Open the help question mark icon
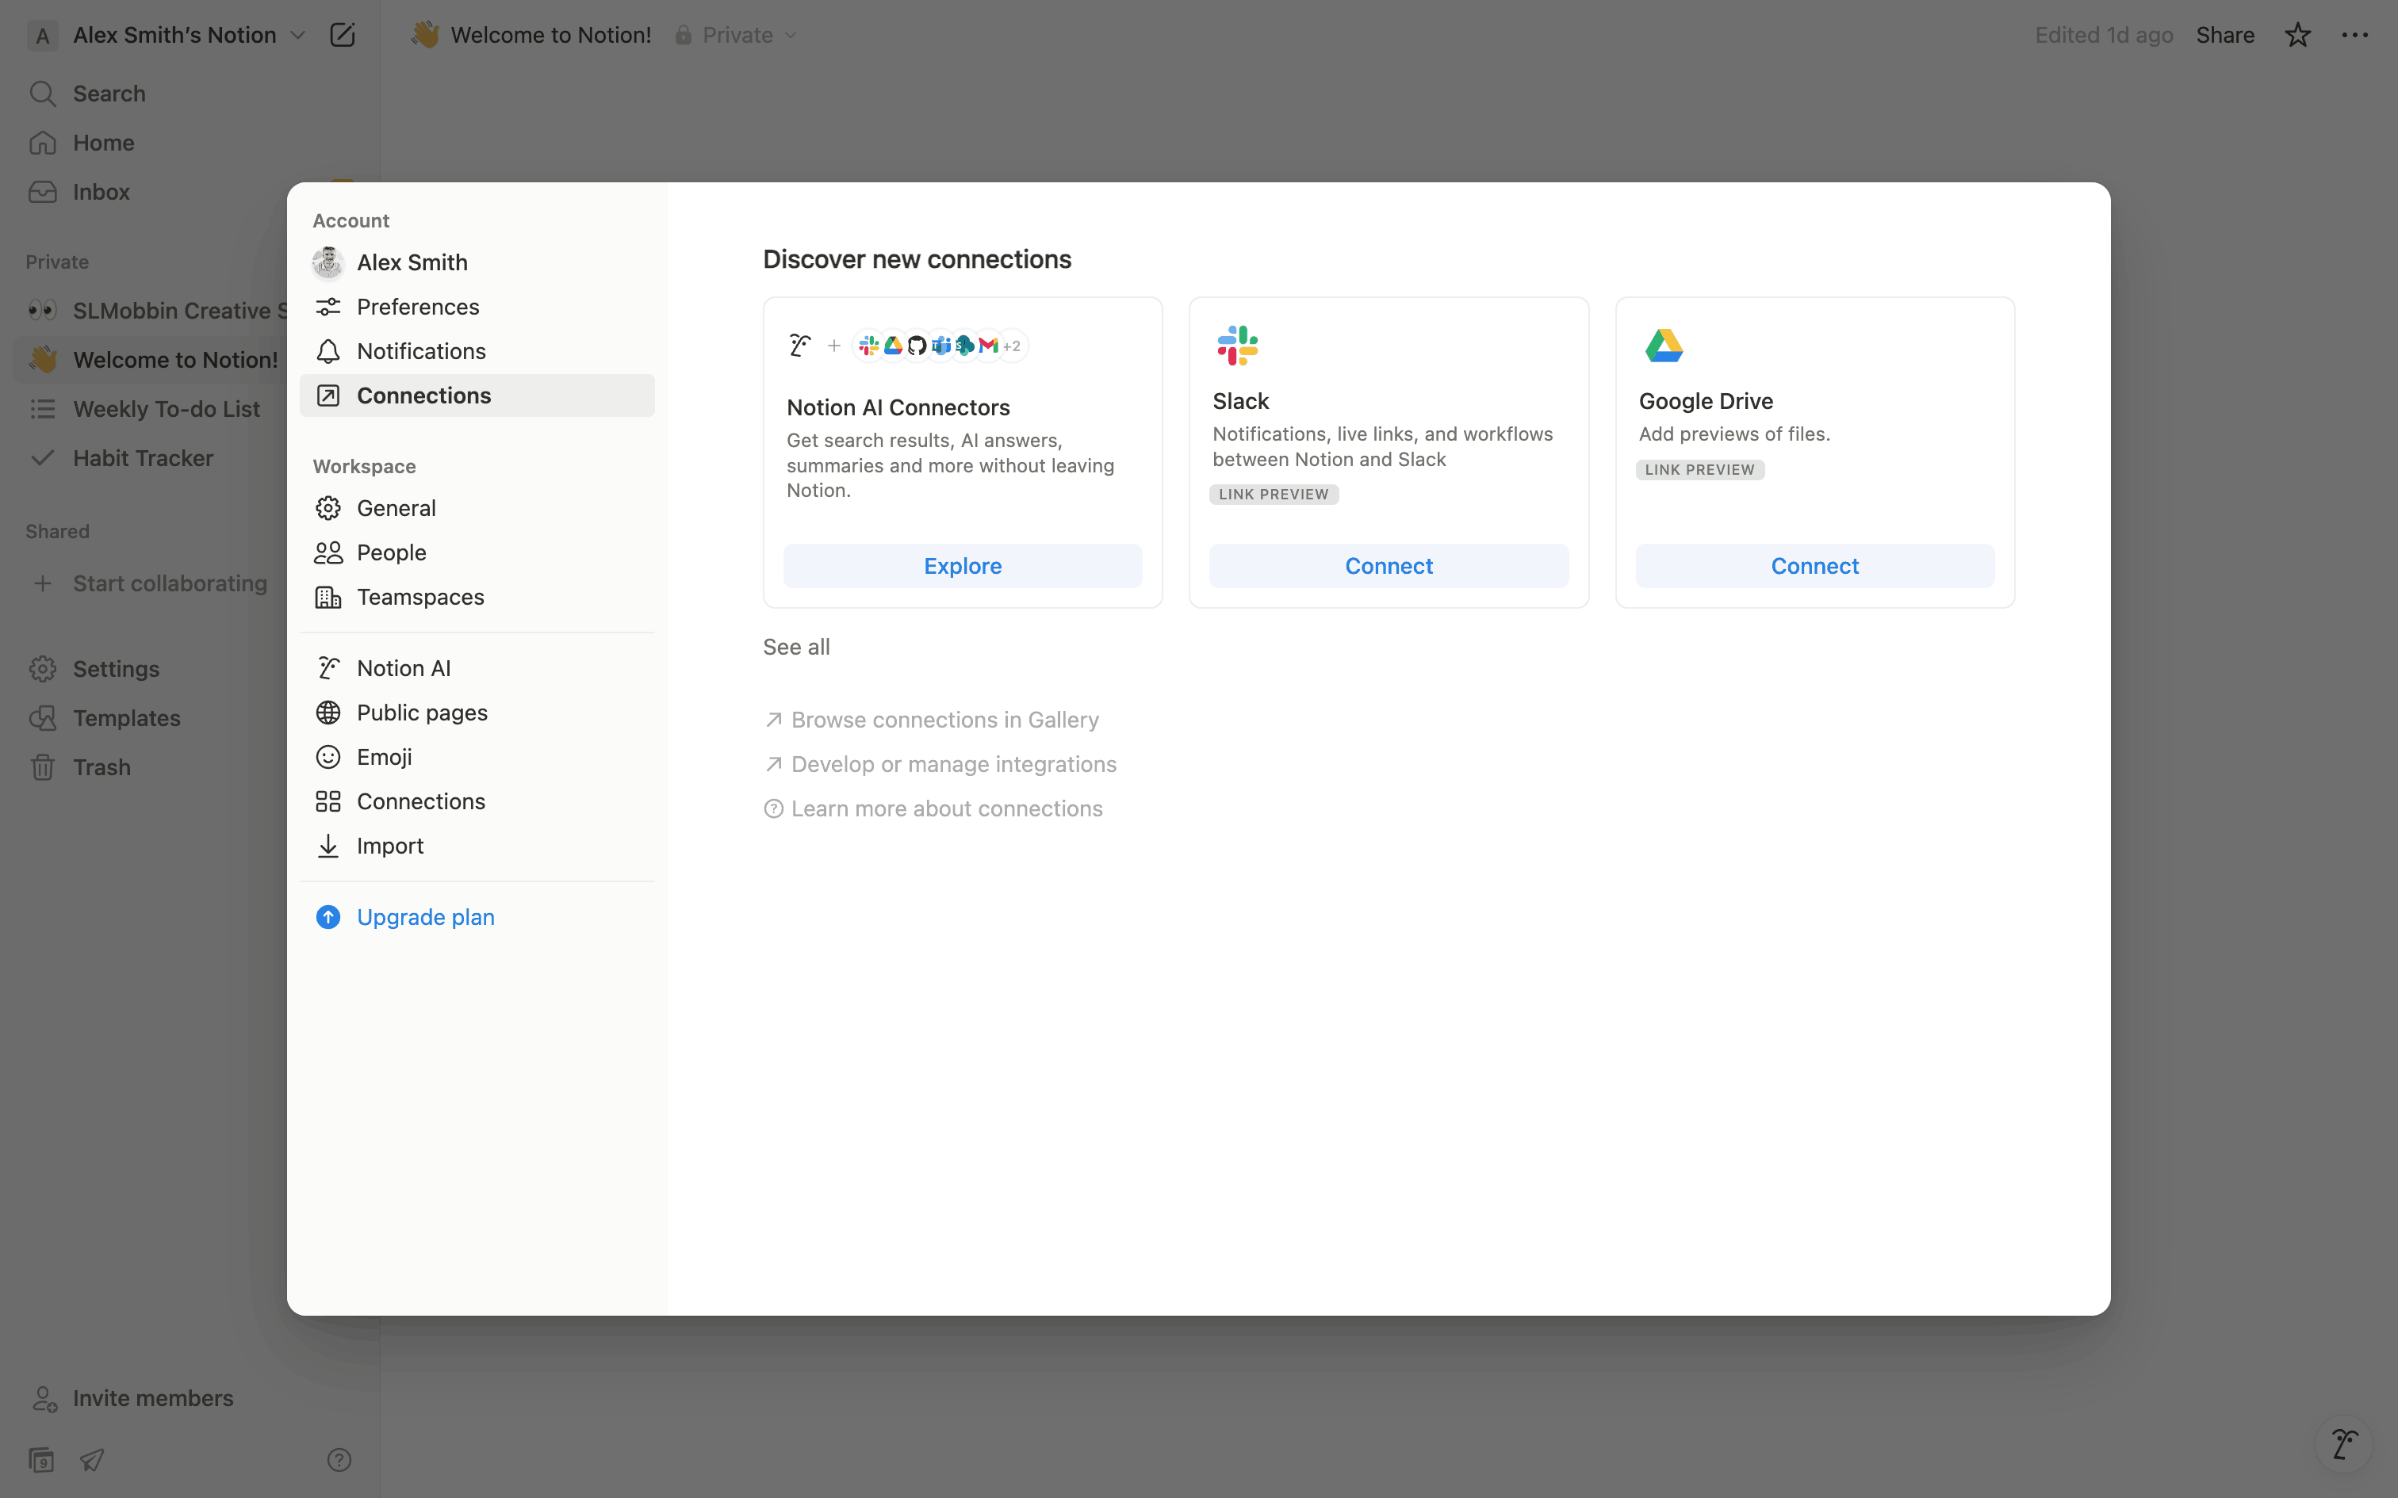The image size is (2398, 1498). point(339,1459)
